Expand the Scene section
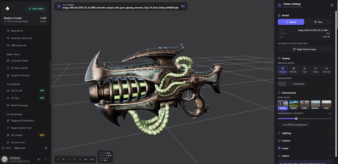The image size is (338, 164). click(304, 148)
